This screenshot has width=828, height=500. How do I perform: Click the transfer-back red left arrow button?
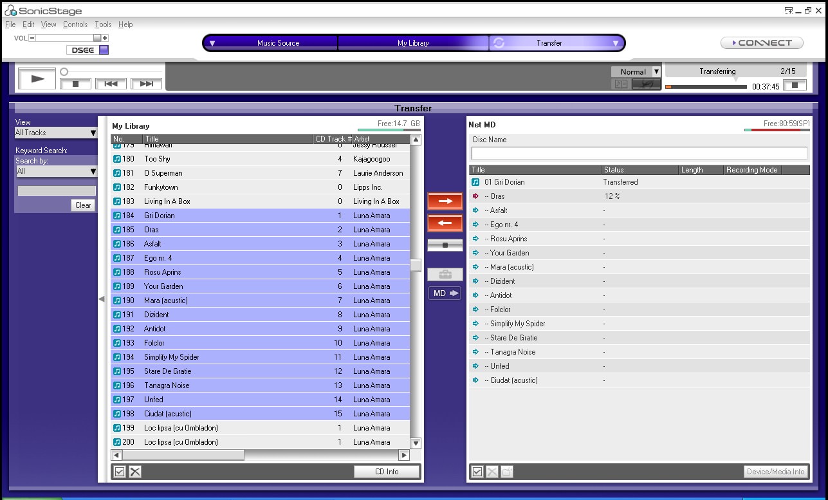coord(445,223)
